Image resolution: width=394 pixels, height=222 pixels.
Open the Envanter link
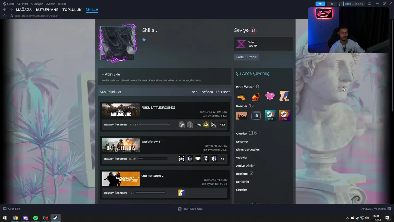click(x=242, y=142)
